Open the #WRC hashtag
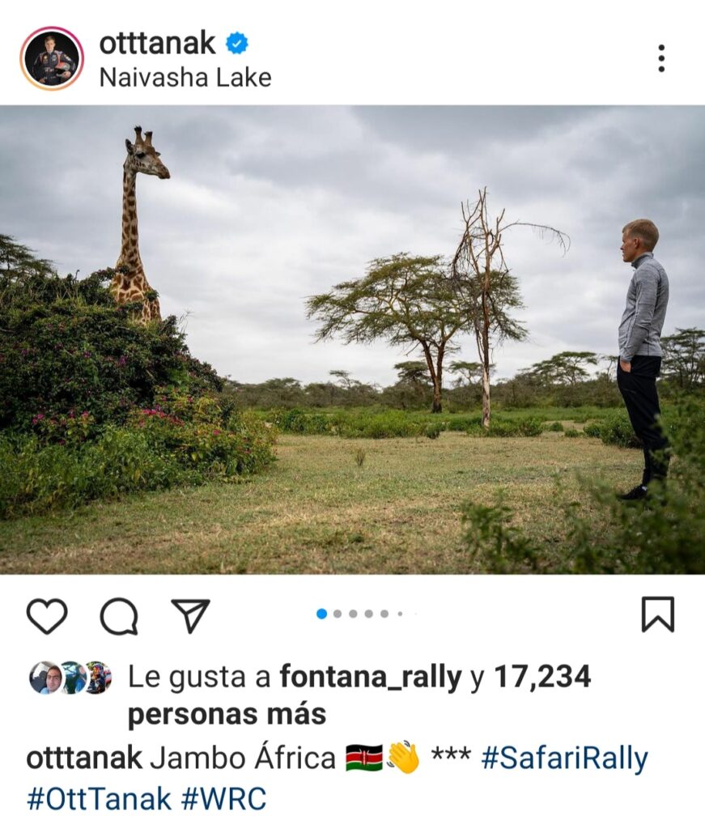Screen dimensions: 705x829 coord(223,798)
